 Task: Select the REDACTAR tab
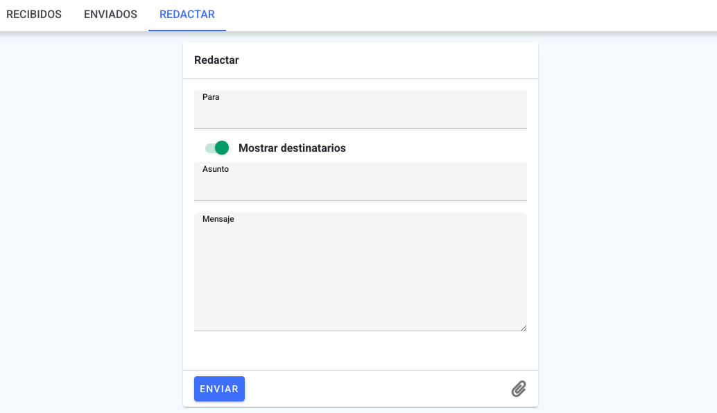point(187,15)
